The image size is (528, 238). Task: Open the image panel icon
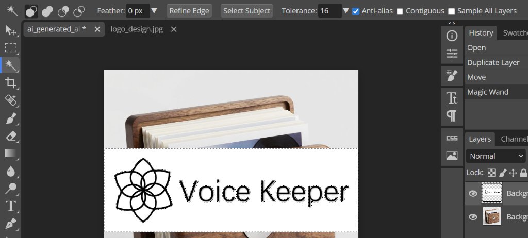452,156
